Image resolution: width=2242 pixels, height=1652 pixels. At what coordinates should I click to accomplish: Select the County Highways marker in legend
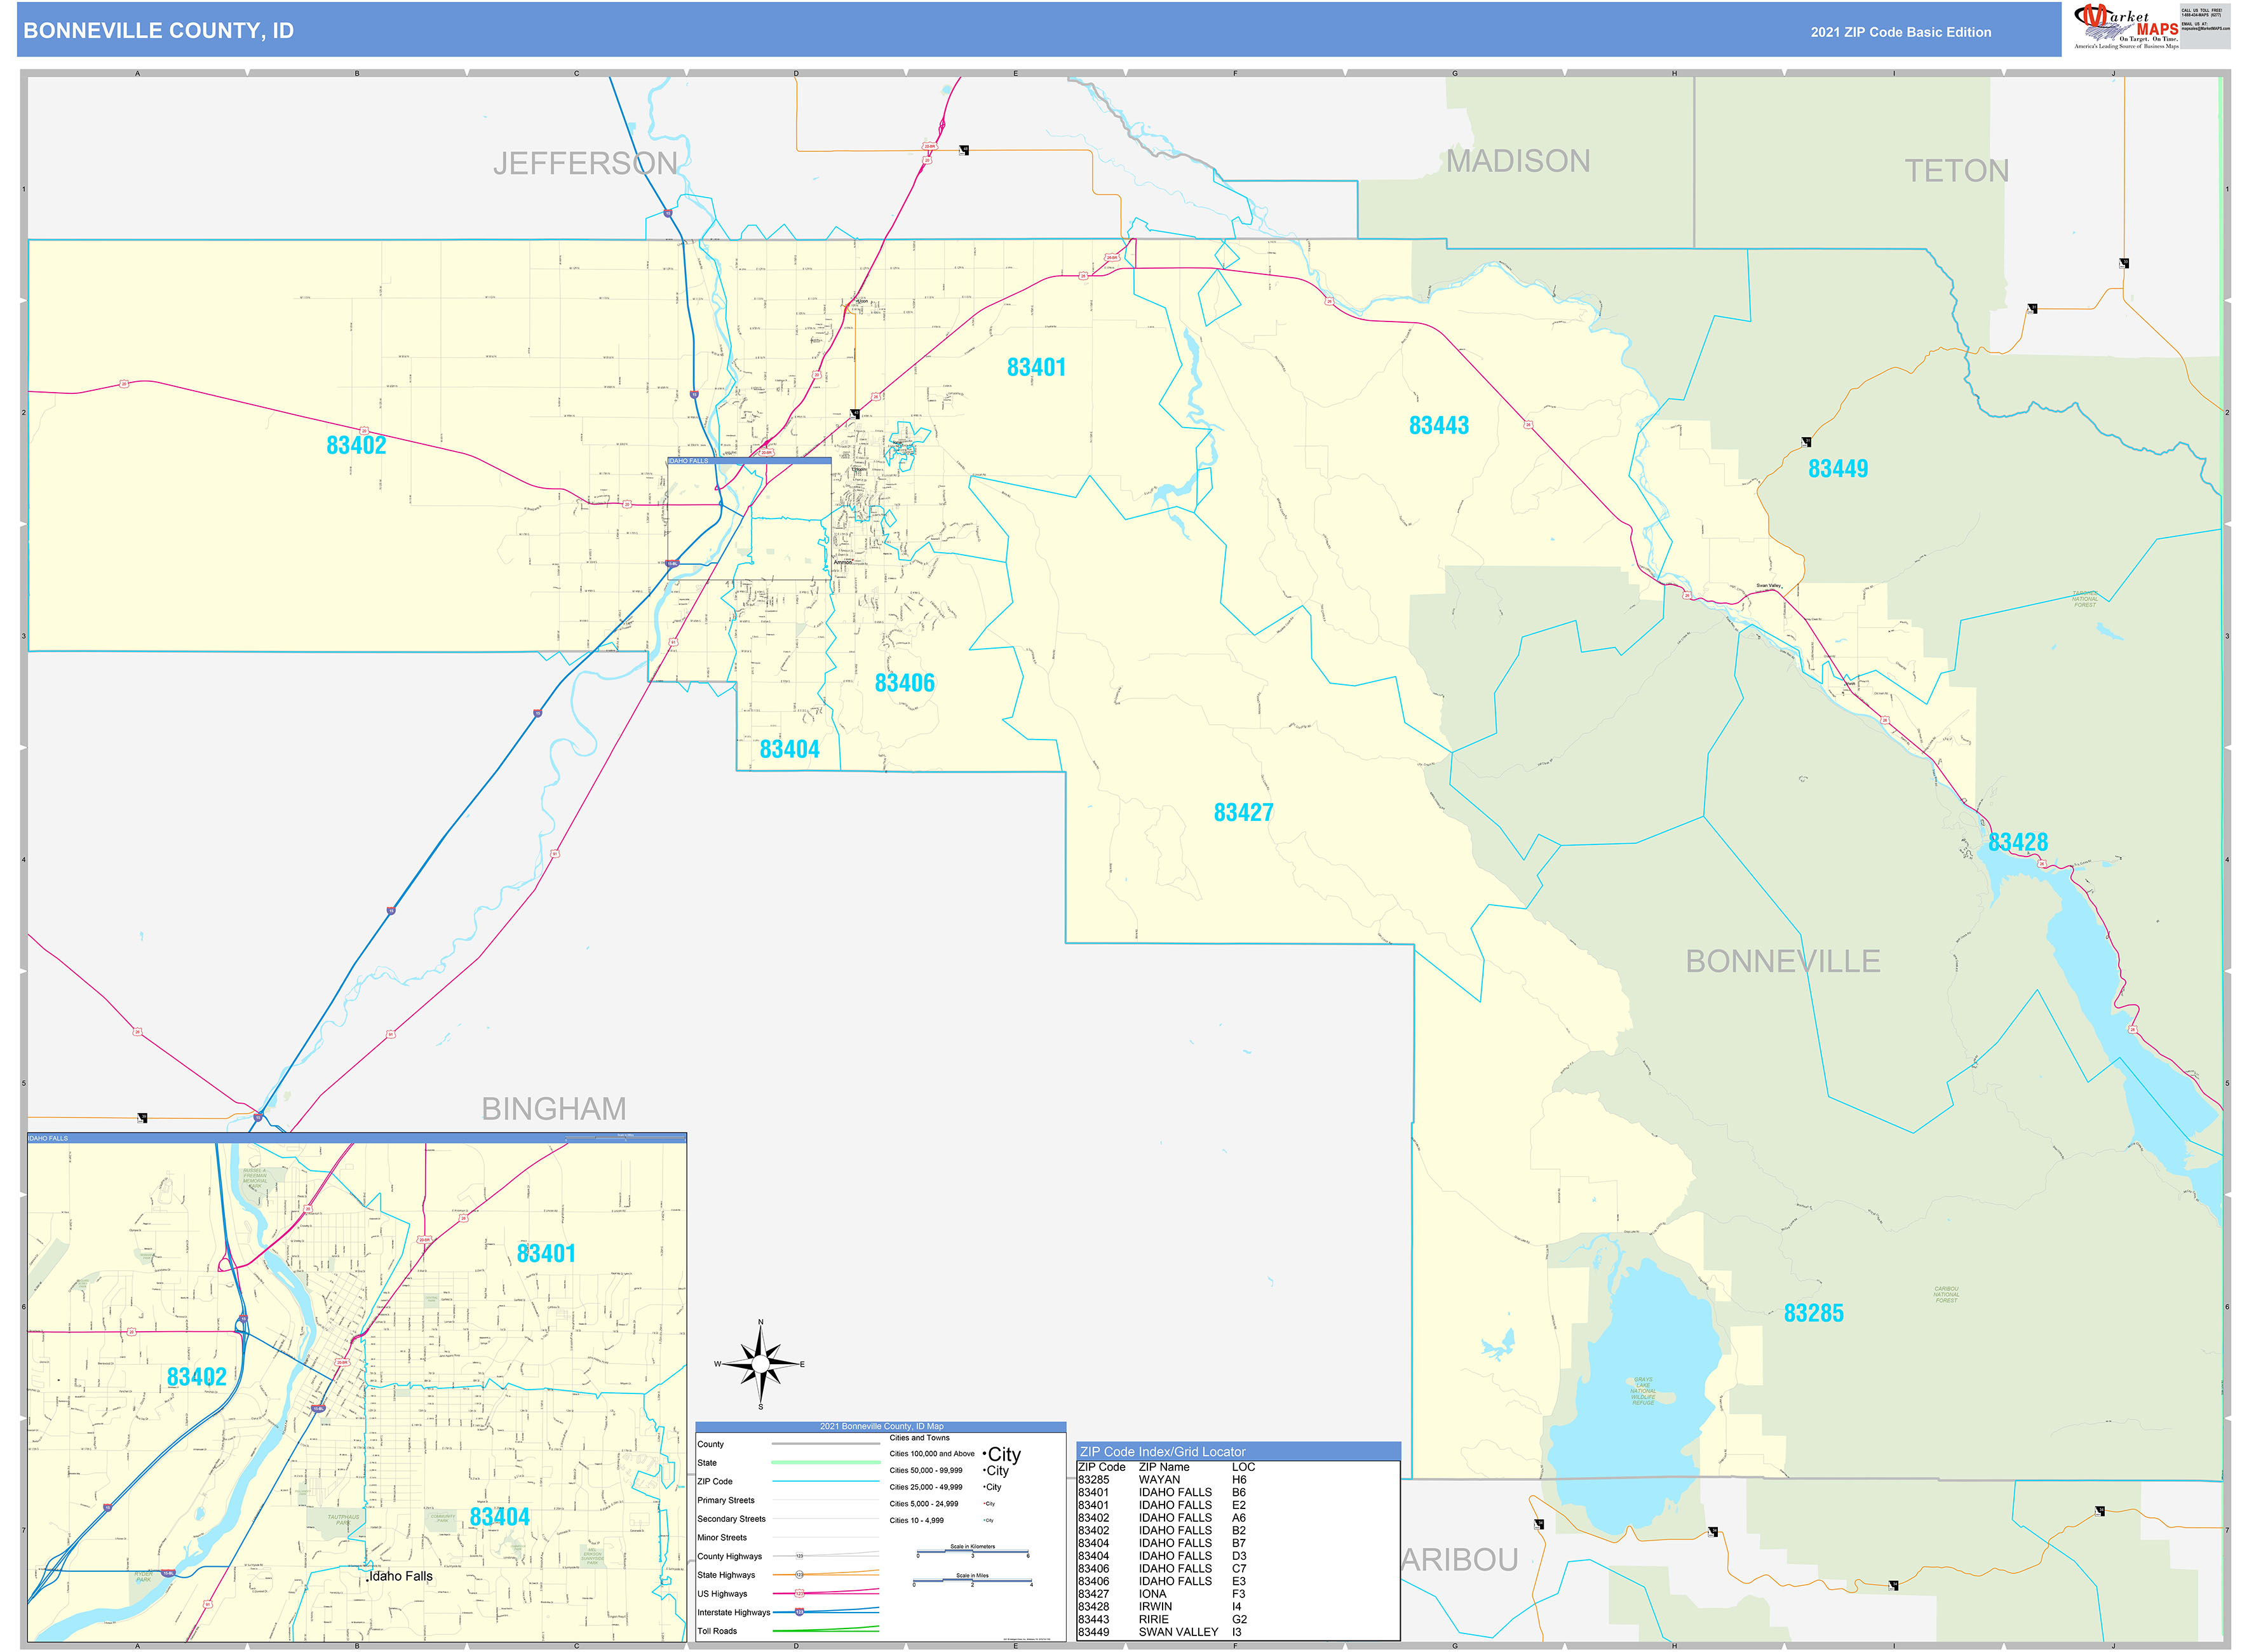pos(799,1556)
